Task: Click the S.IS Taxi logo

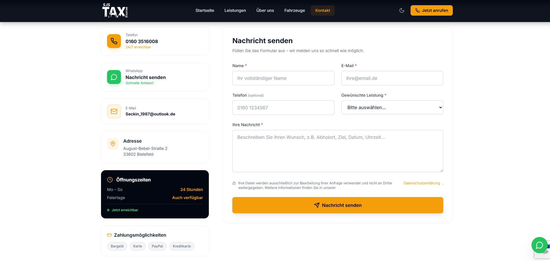Action: (x=115, y=10)
